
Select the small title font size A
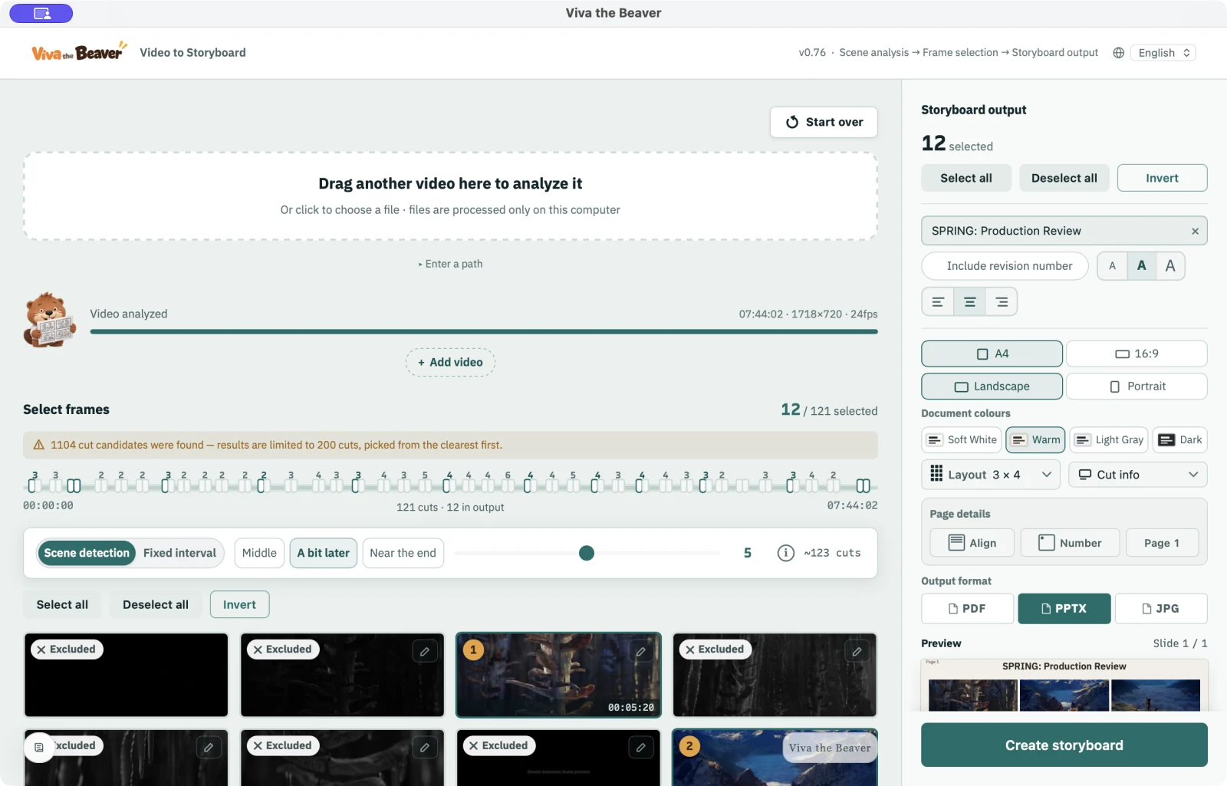[1113, 266]
